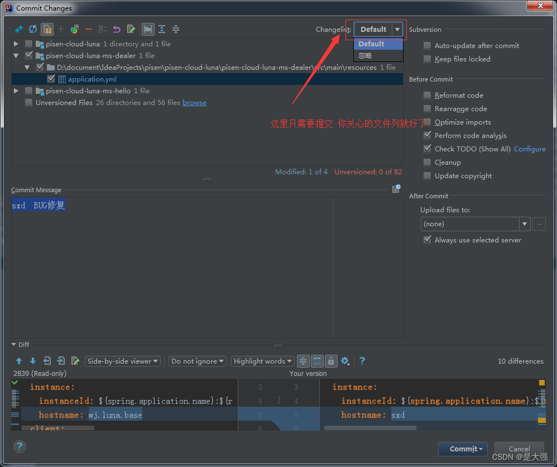Click into the Commit Message text area
Screen dimensions: 557x467
pyautogui.click(x=208, y=268)
